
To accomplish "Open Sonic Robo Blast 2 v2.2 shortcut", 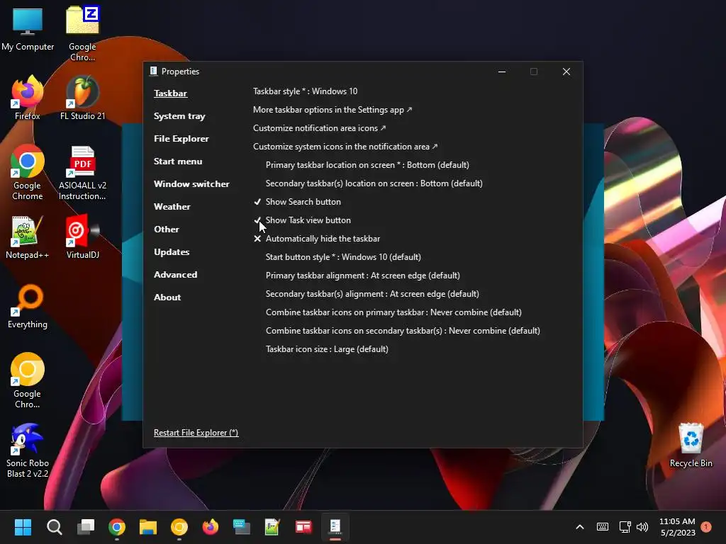I will click(x=28, y=451).
